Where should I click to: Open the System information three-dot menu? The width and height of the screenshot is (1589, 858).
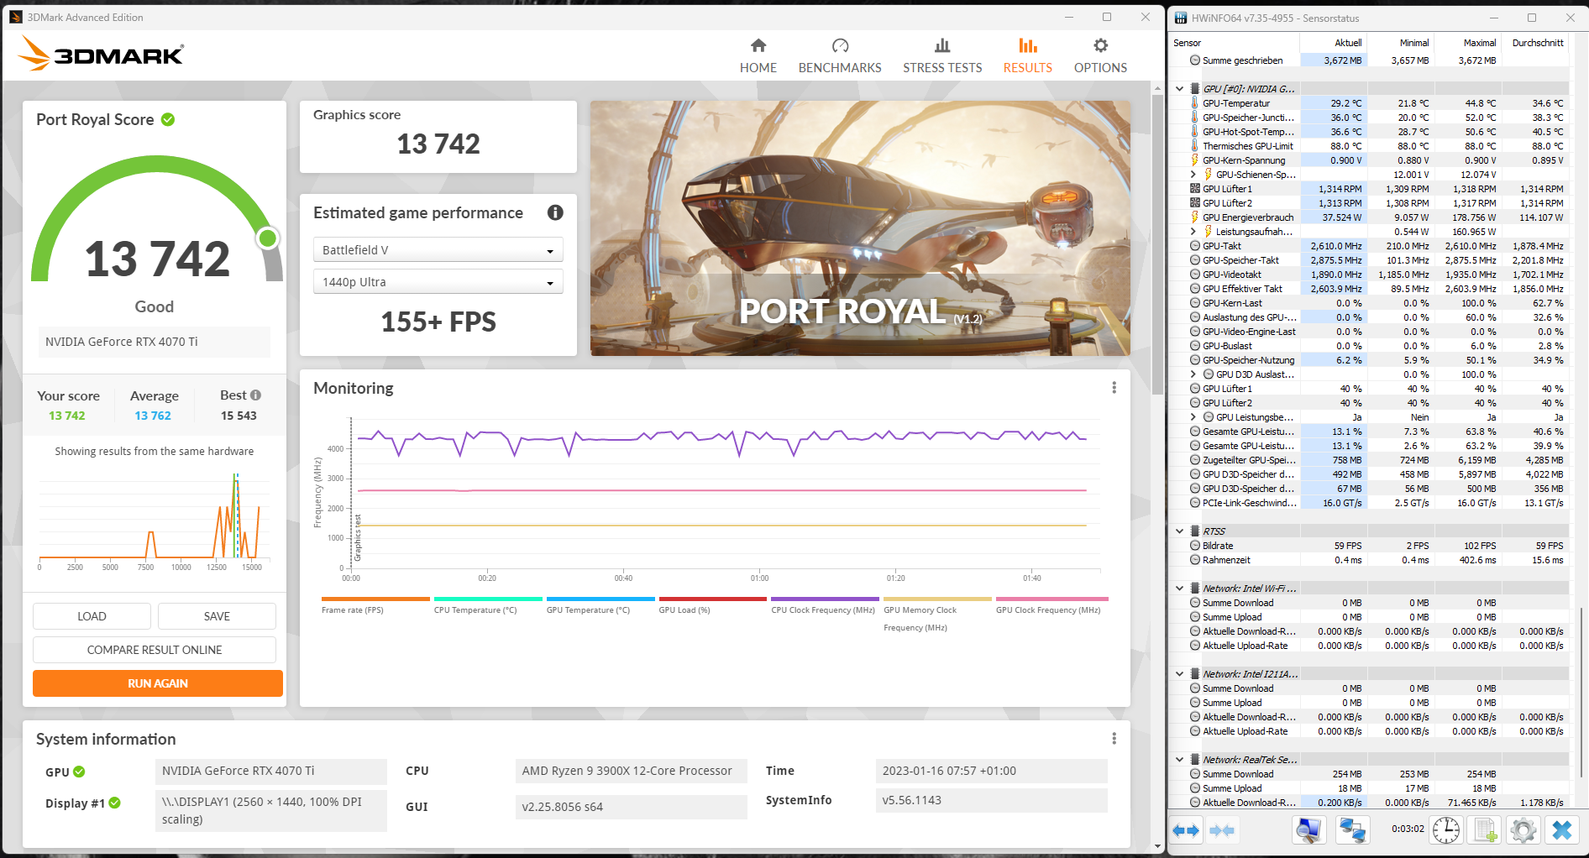[x=1114, y=739]
